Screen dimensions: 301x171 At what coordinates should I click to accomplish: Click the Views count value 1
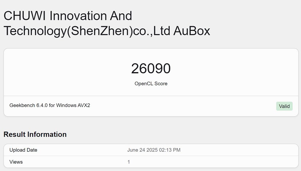coord(129,162)
